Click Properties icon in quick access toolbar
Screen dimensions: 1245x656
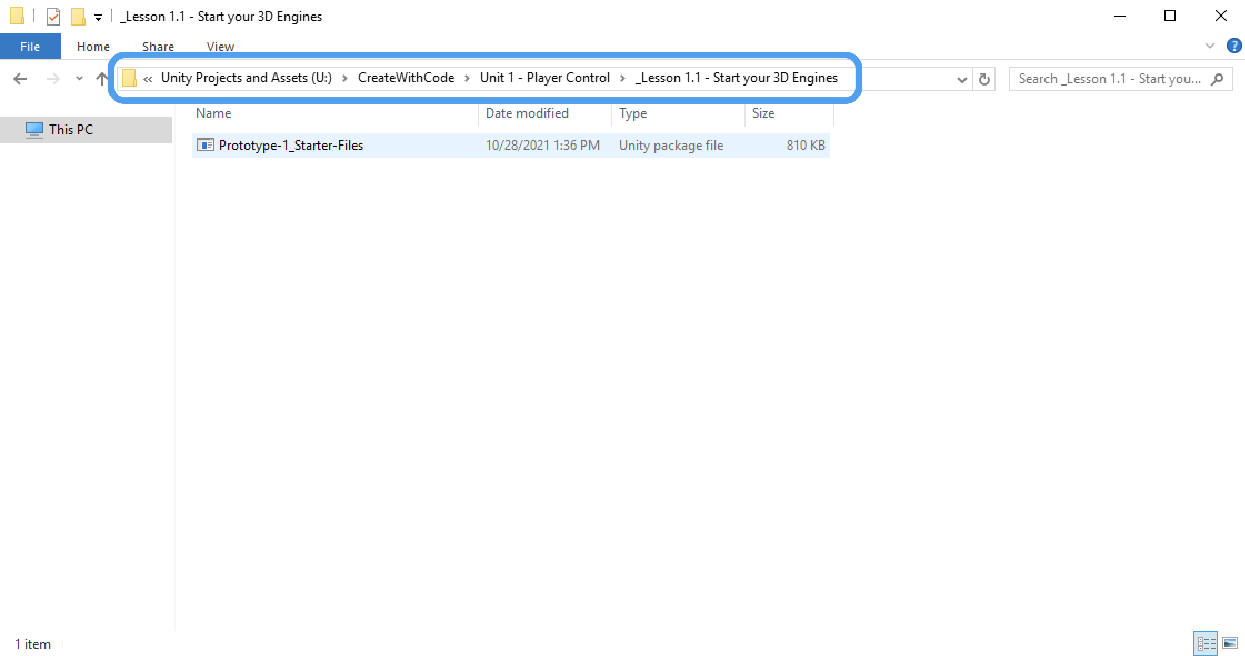pyautogui.click(x=53, y=17)
